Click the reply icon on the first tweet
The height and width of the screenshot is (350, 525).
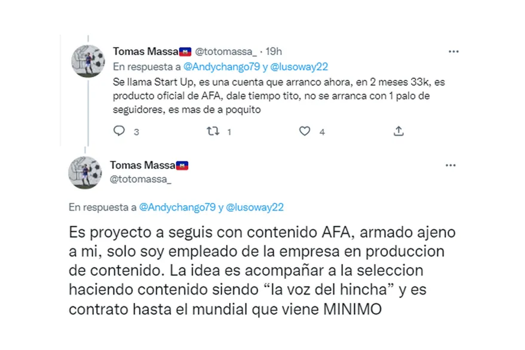[119, 131]
